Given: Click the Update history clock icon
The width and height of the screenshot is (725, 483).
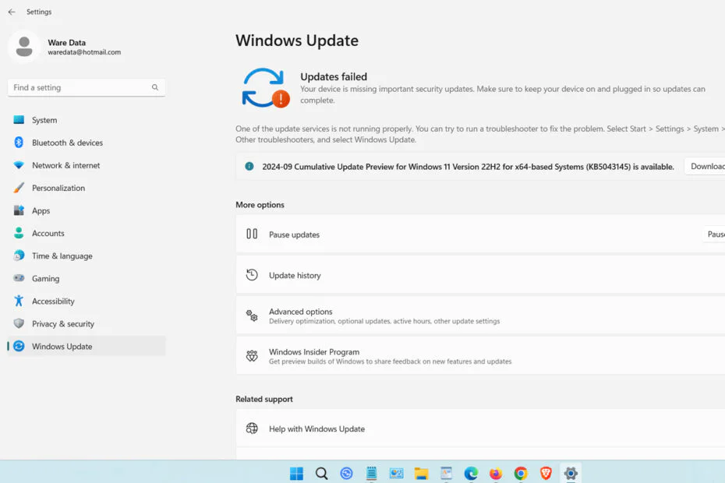Looking at the screenshot, I should pos(252,275).
